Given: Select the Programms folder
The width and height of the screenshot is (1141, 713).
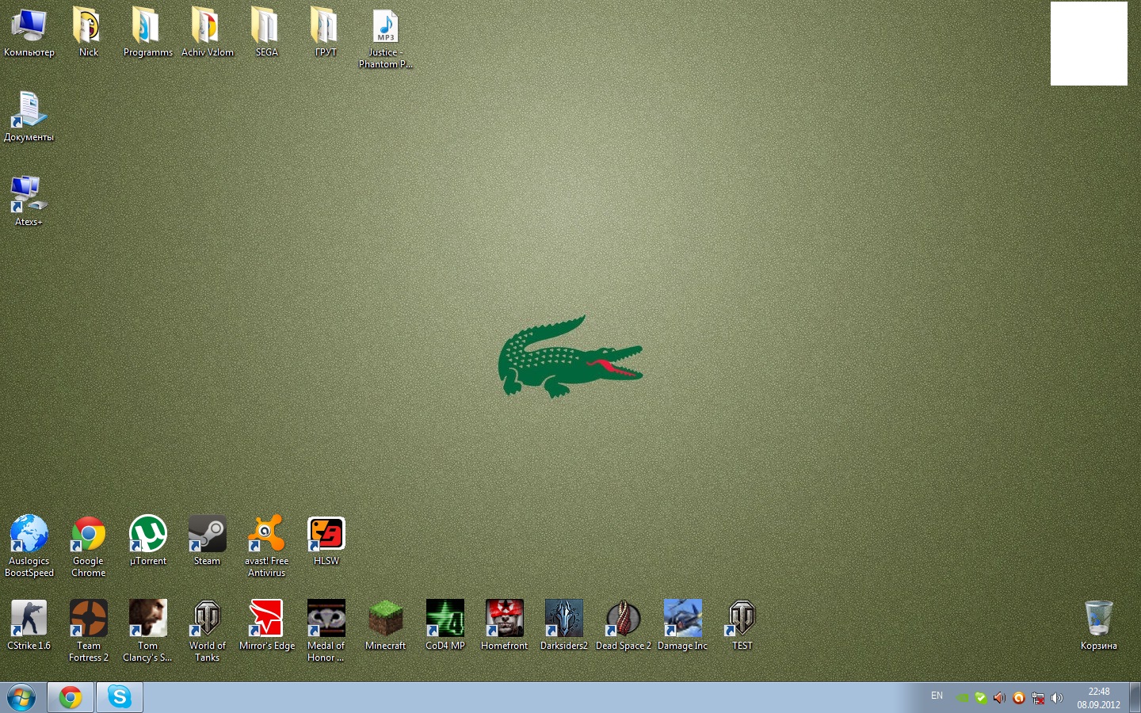Looking at the screenshot, I should click(x=148, y=32).
